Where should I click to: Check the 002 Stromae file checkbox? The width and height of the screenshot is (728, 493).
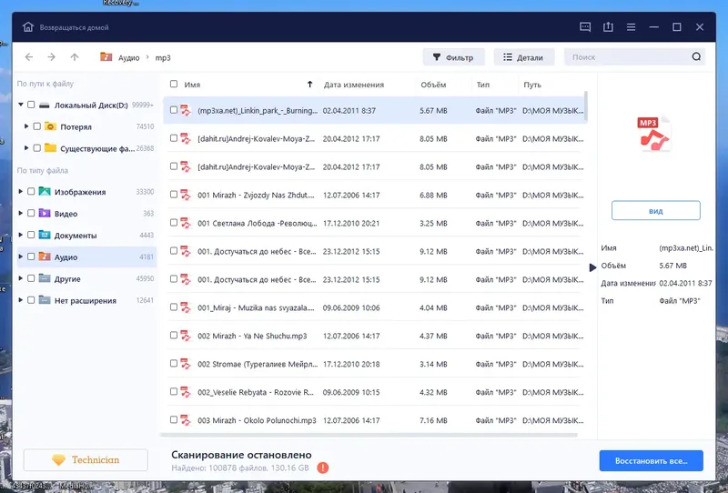point(174,364)
